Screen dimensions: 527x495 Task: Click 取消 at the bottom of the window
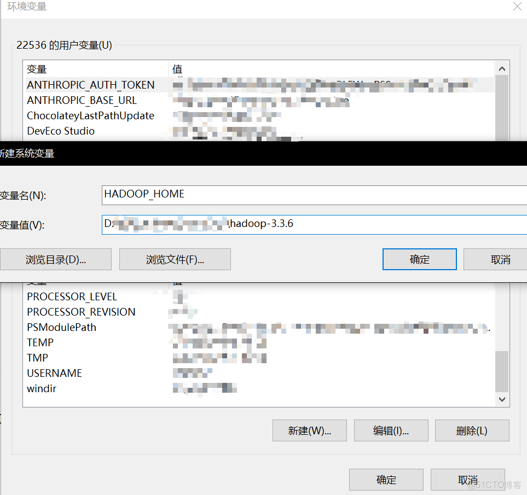pos(468,480)
